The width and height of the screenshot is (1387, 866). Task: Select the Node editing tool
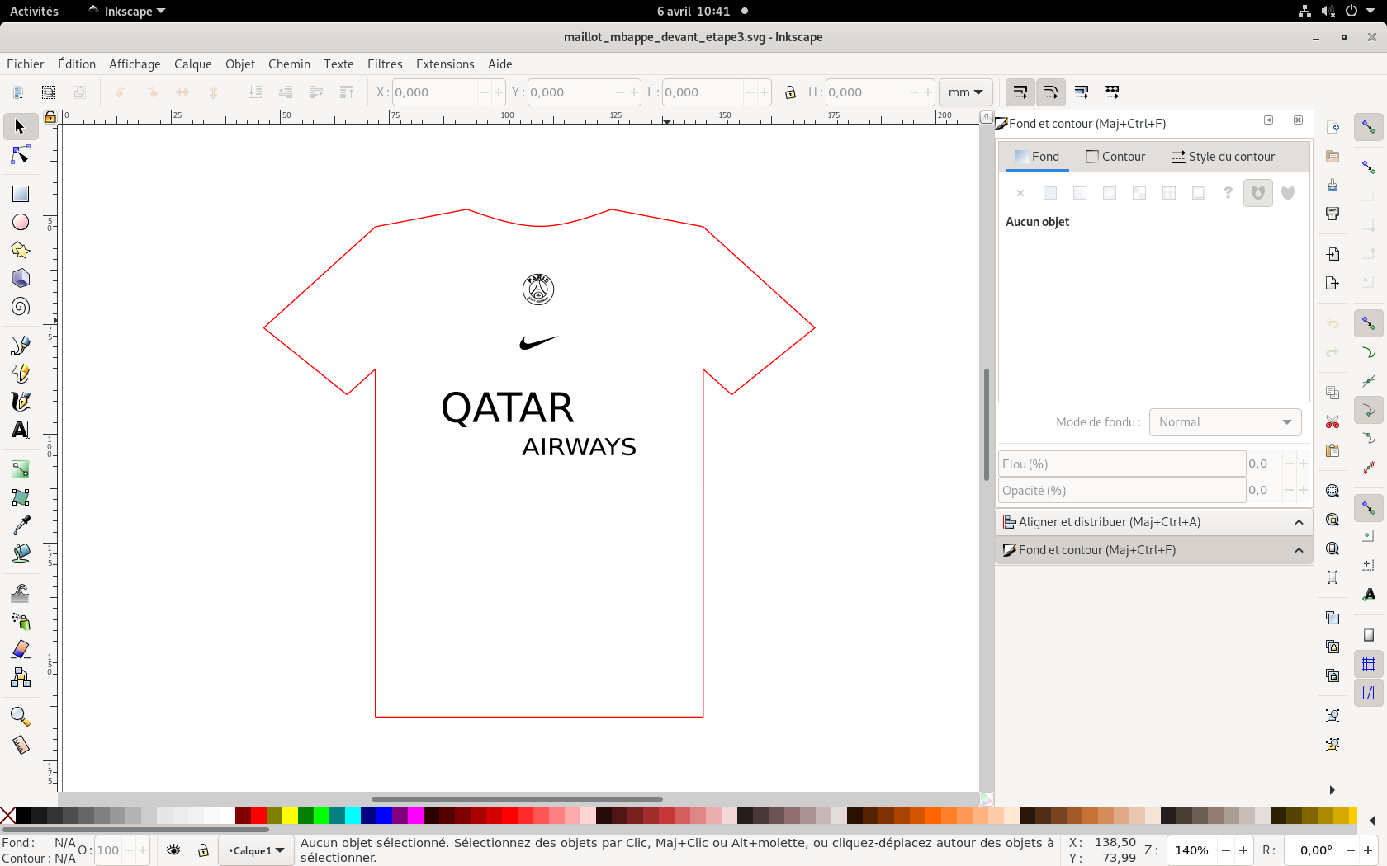(21, 155)
